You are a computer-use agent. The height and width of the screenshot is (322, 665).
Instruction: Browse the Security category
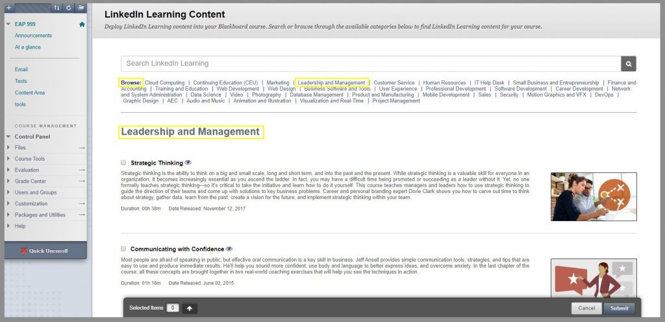click(509, 95)
